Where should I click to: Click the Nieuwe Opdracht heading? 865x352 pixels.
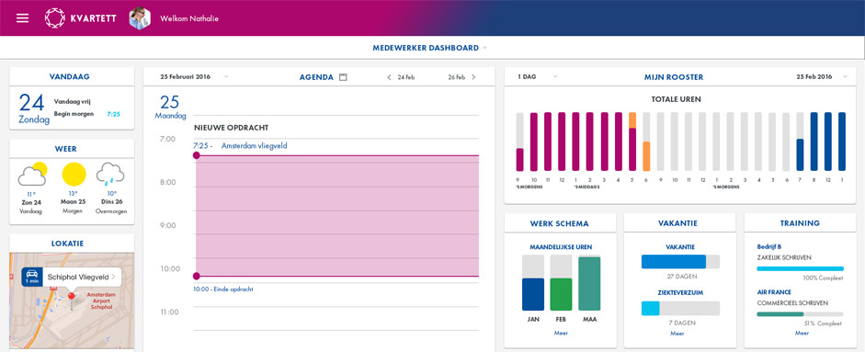231,128
